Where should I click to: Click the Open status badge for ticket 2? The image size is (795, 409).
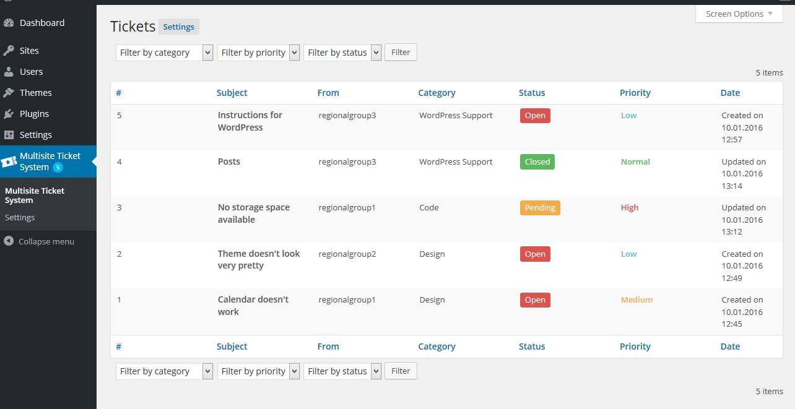[x=535, y=254]
